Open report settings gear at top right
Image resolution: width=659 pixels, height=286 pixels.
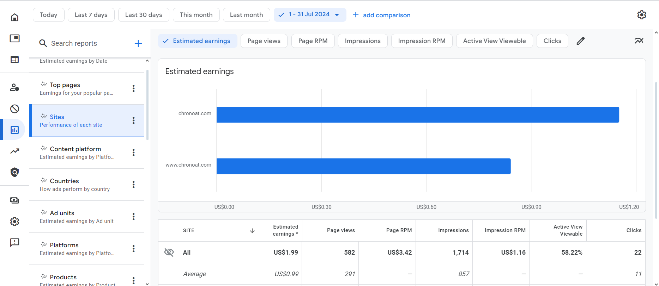[642, 15]
